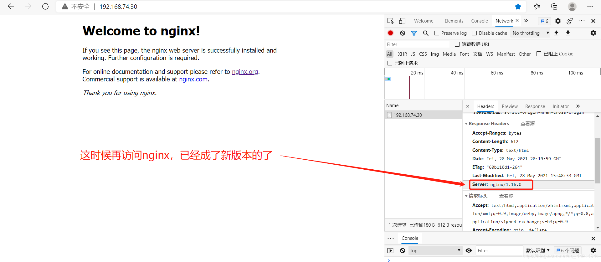Export HAR file with download arrow
The width and height of the screenshot is (601, 262).
[x=568, y=33]
